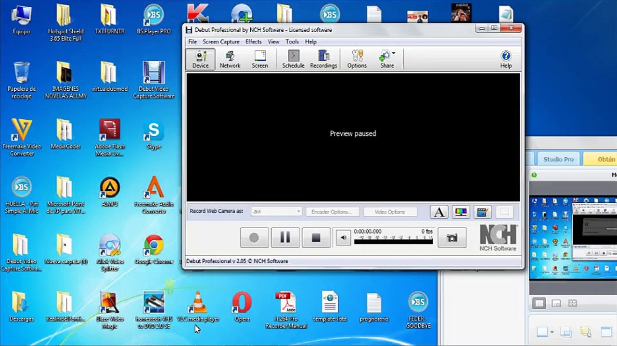Select the Papelera de reciclaje icon
This screenshot has width=617, height=346.
point(21,80)
